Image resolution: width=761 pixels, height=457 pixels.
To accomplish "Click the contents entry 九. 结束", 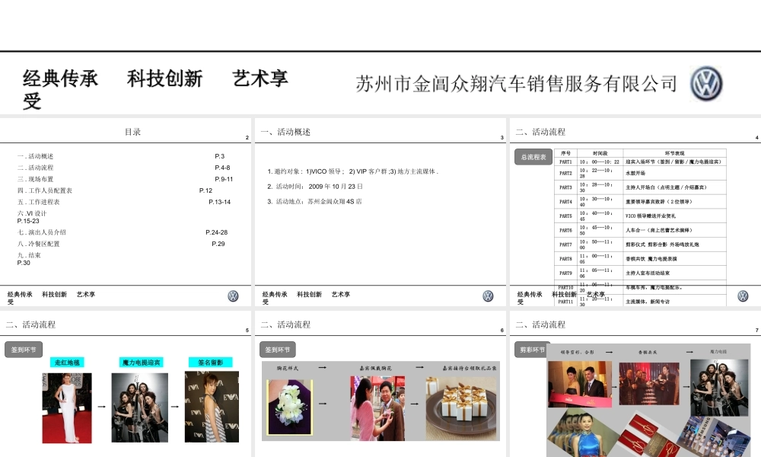I will [29, 255].
